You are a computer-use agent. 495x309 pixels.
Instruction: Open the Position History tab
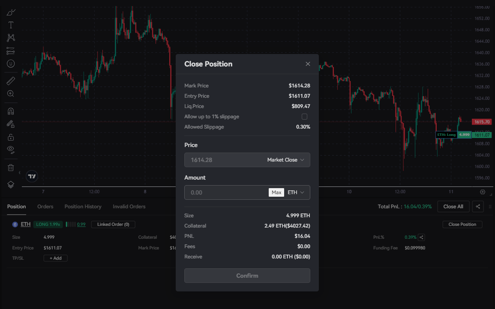pos(83,207)
